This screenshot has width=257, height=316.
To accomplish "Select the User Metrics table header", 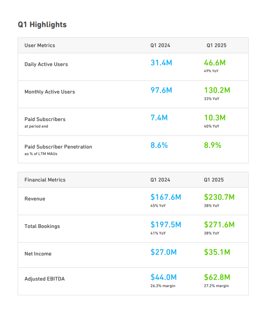I will click(x=40, y=45).
